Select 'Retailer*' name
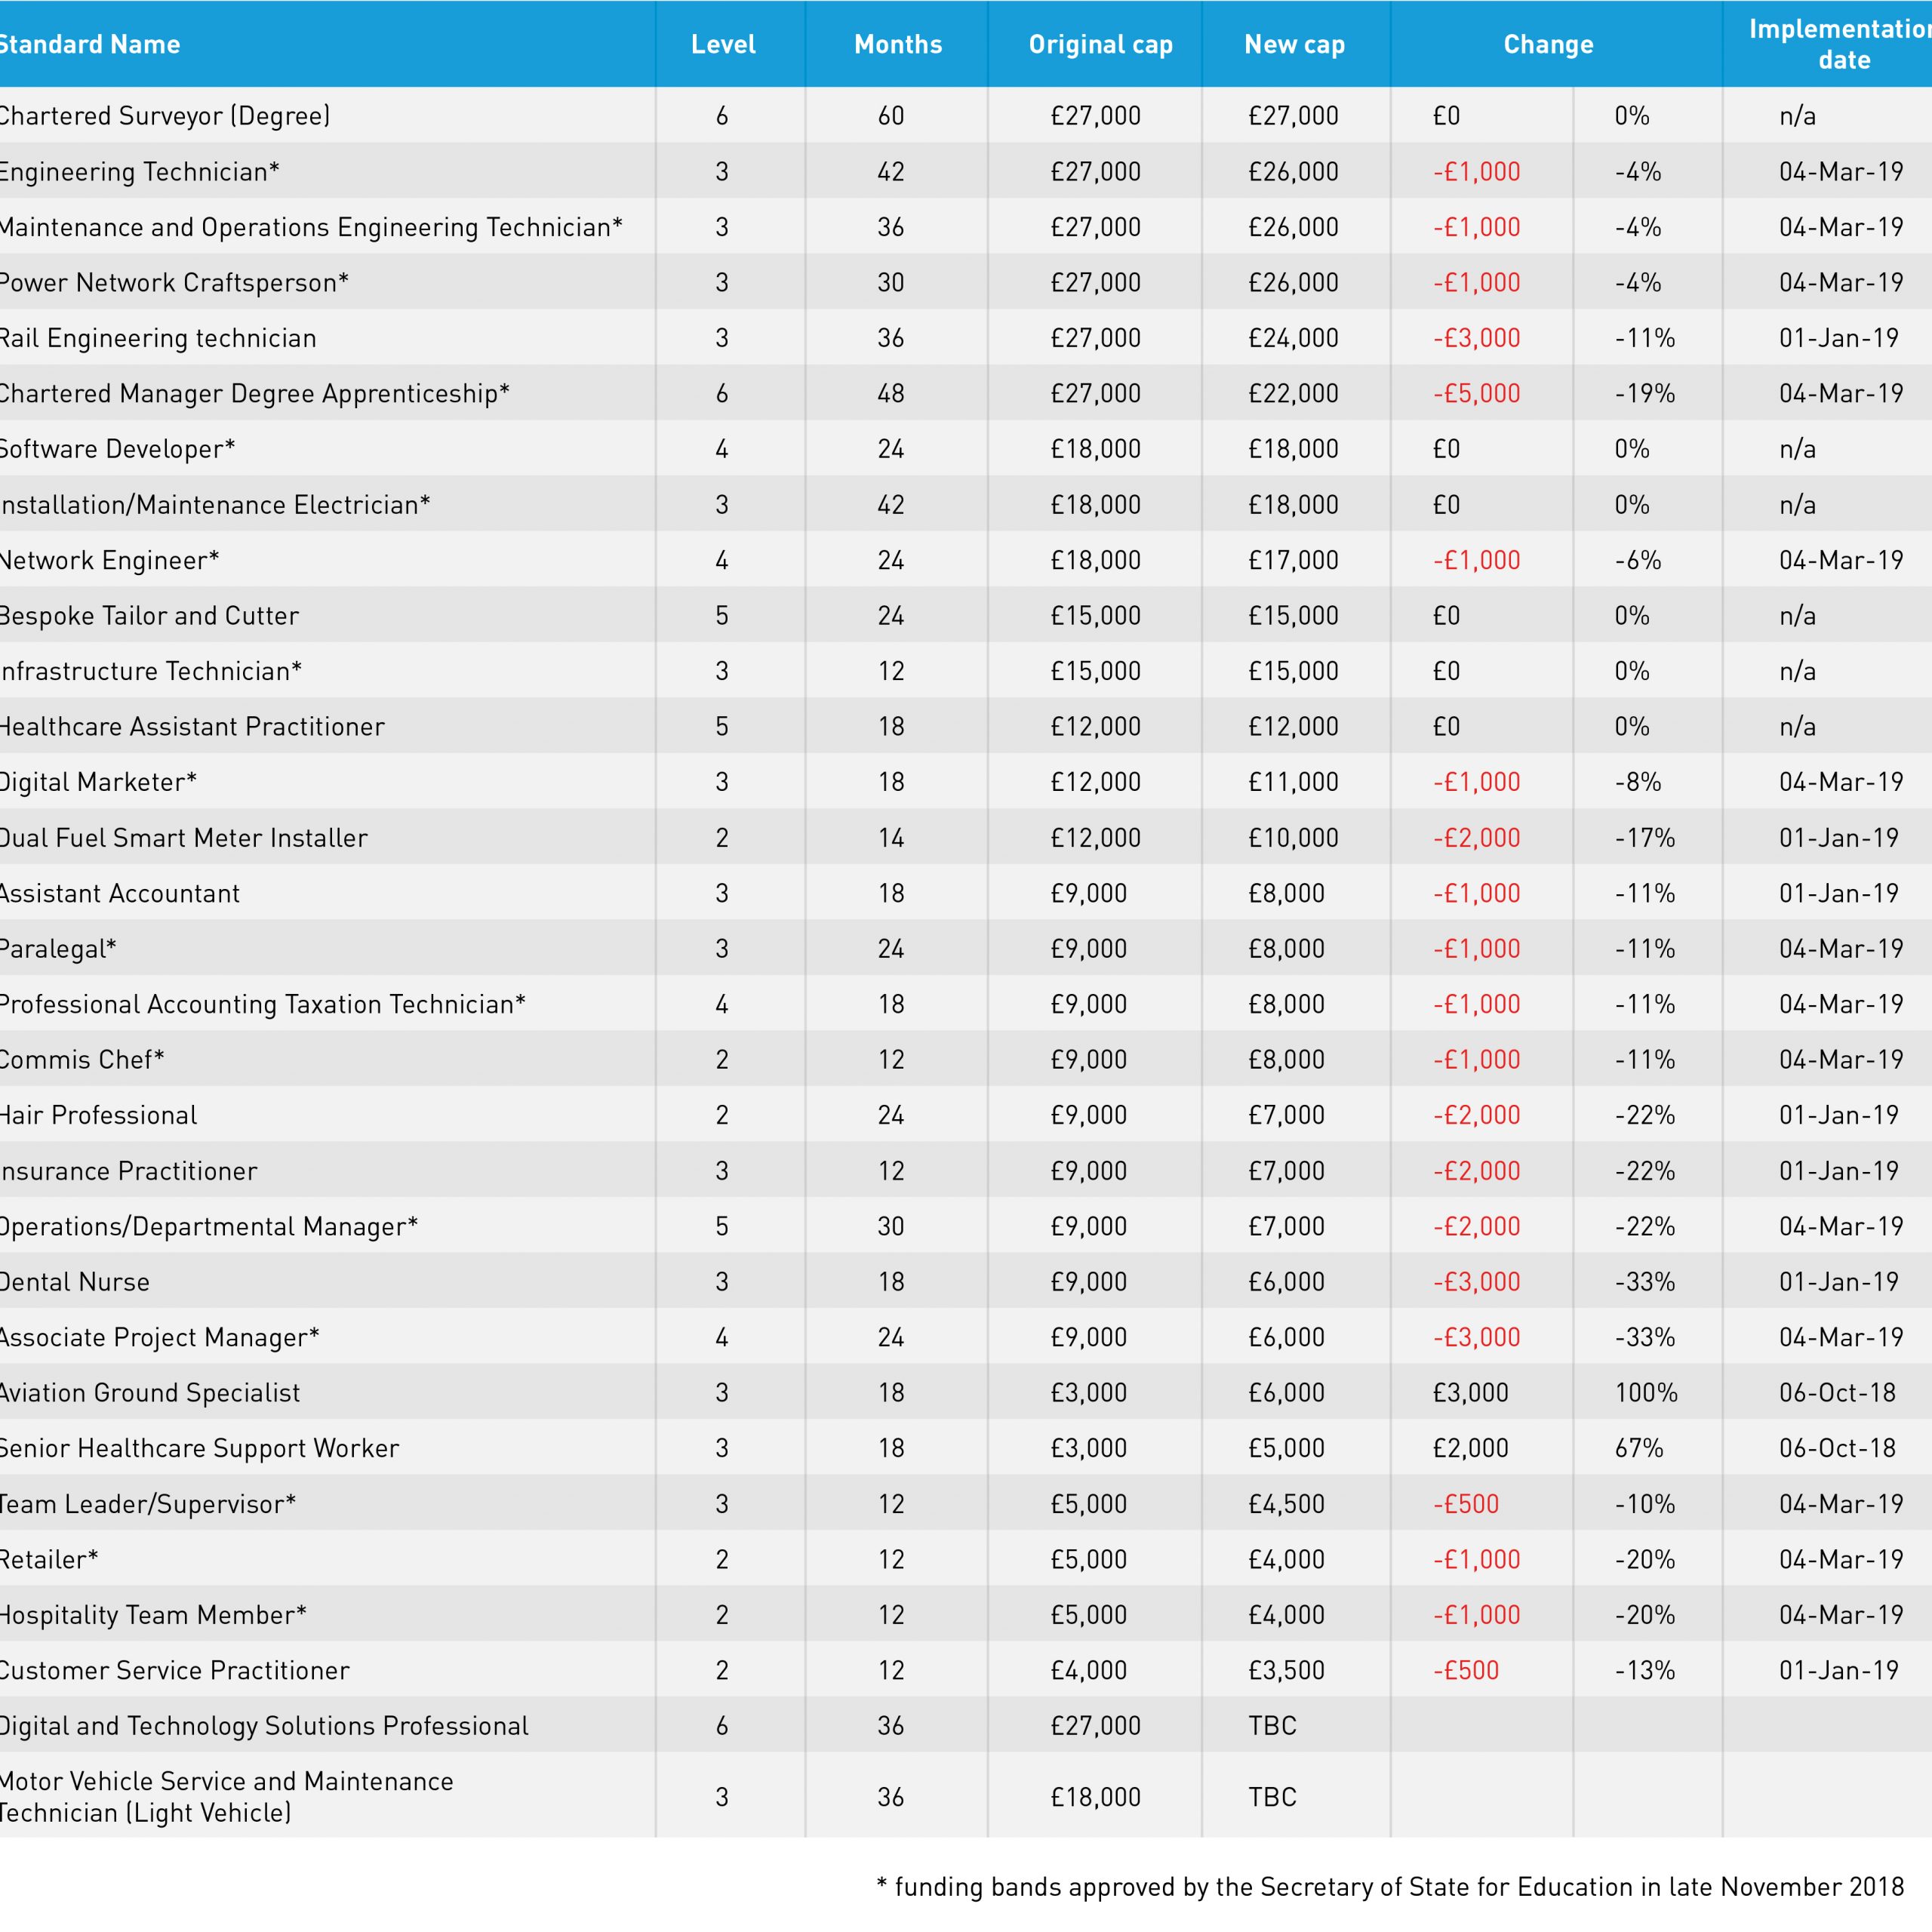This screenshot has width=1932, height=1932. click(x=49, y=1560)
